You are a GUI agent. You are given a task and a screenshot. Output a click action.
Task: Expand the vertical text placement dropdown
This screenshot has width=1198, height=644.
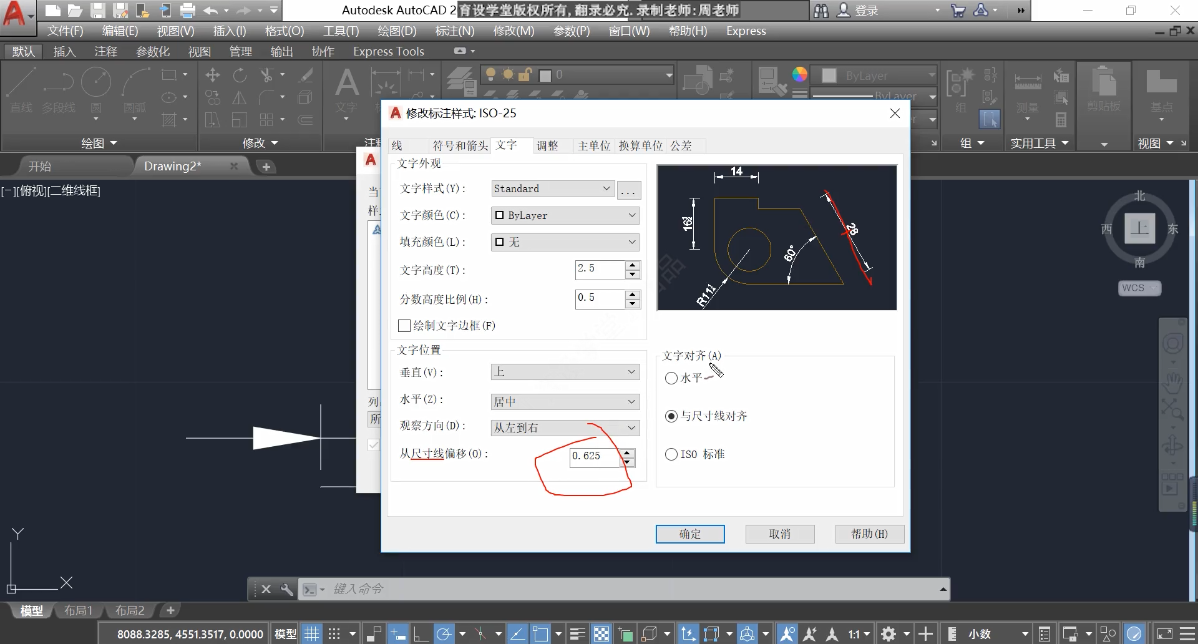point(565,372)
